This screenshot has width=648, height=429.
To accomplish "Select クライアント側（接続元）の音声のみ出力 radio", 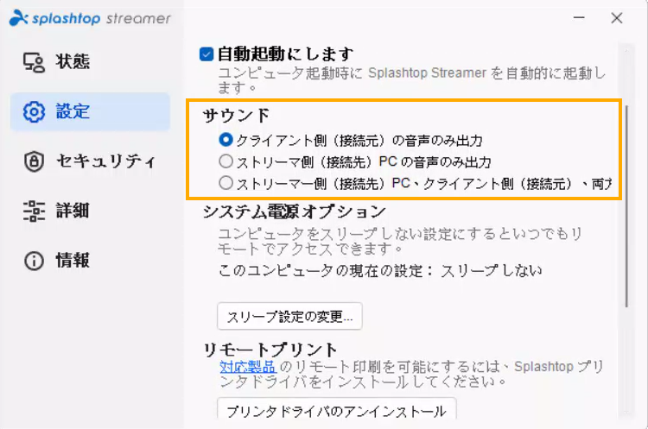I will (226, 140).
